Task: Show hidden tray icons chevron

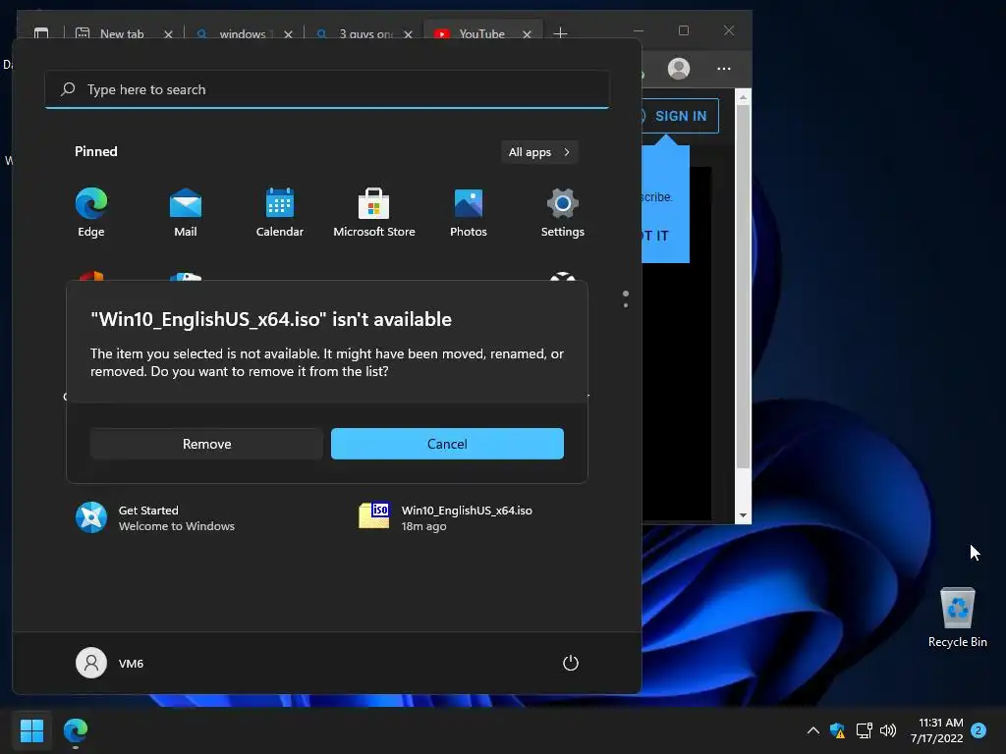Action: tap(812, 730)
